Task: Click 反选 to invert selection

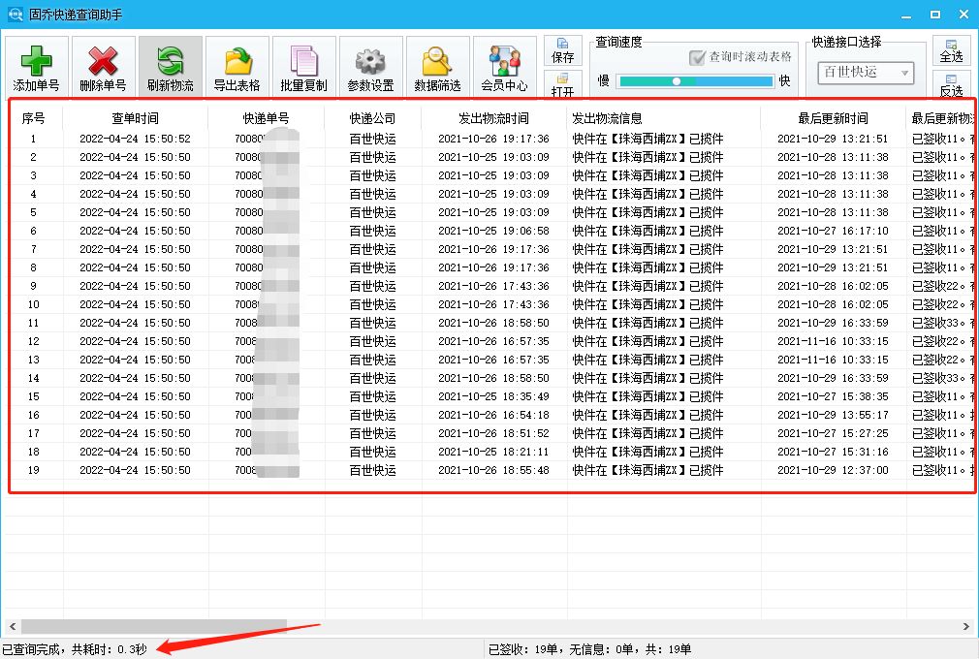Action: point(951,89)
